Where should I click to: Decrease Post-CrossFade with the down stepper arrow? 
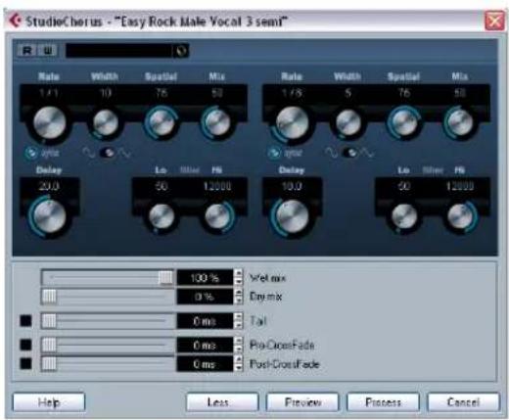tap(239, 368)
